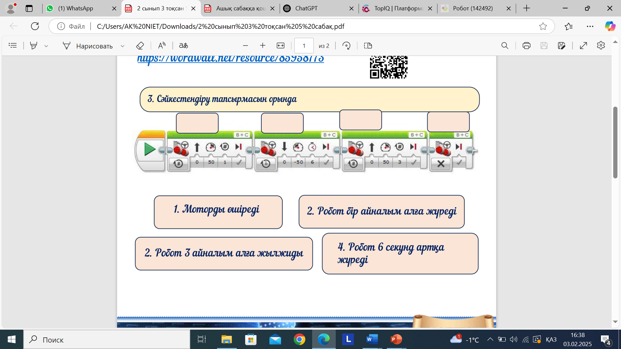Toggle the page view layout button
Image resolution: width=621 pixels, height=349 pixels.
[x=368, y=46]
